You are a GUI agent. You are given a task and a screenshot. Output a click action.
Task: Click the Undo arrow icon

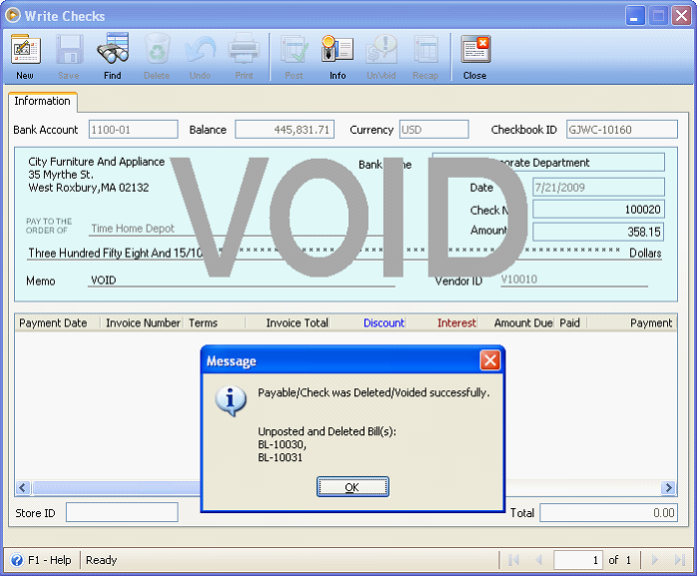click(200, 50)
